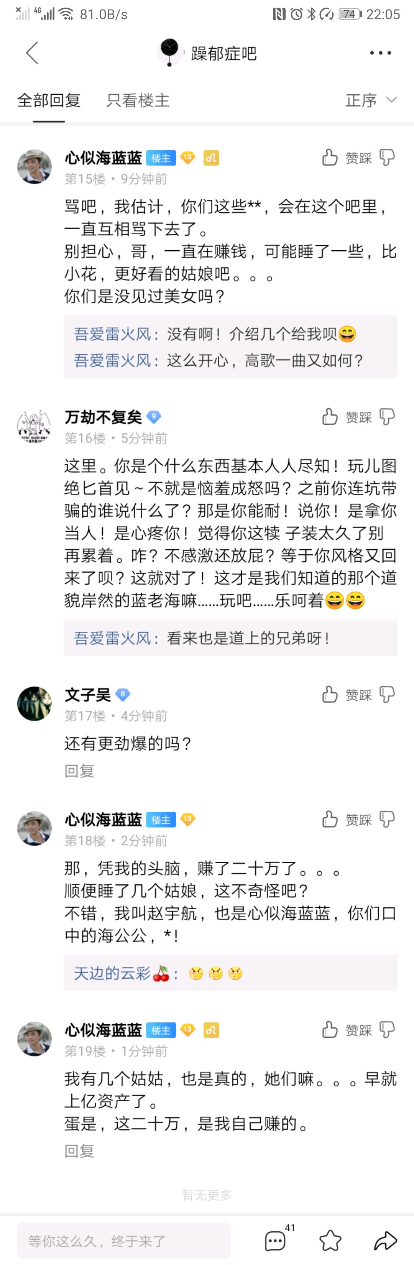Viewport: 414px width, 1265px height.
Task: Open the 正序 sort order dropdown
Action: click(x=371, y=100)
